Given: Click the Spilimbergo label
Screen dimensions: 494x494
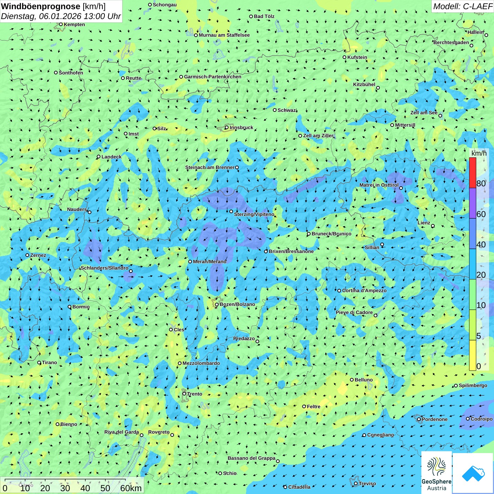Looking at the screenshot, I should [x=473, y=385].
